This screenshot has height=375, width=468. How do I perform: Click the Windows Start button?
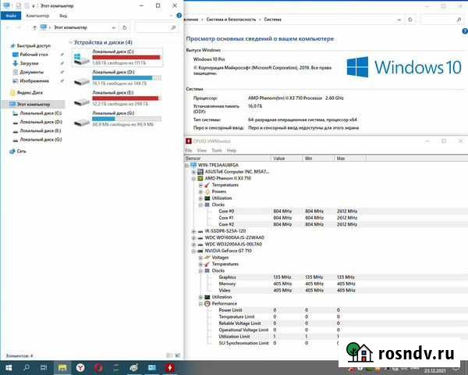pos(8,366)
